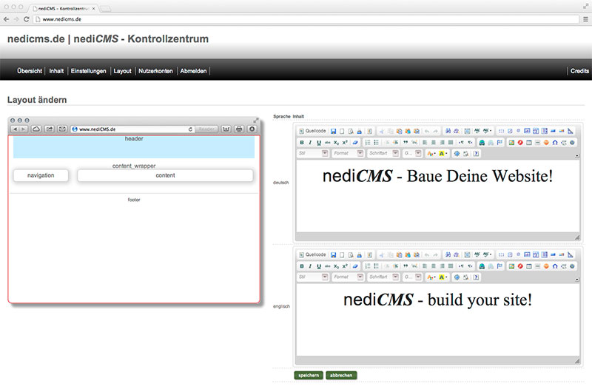
Task: Select the content box in layout preview
Action: (x=165, y=175)
